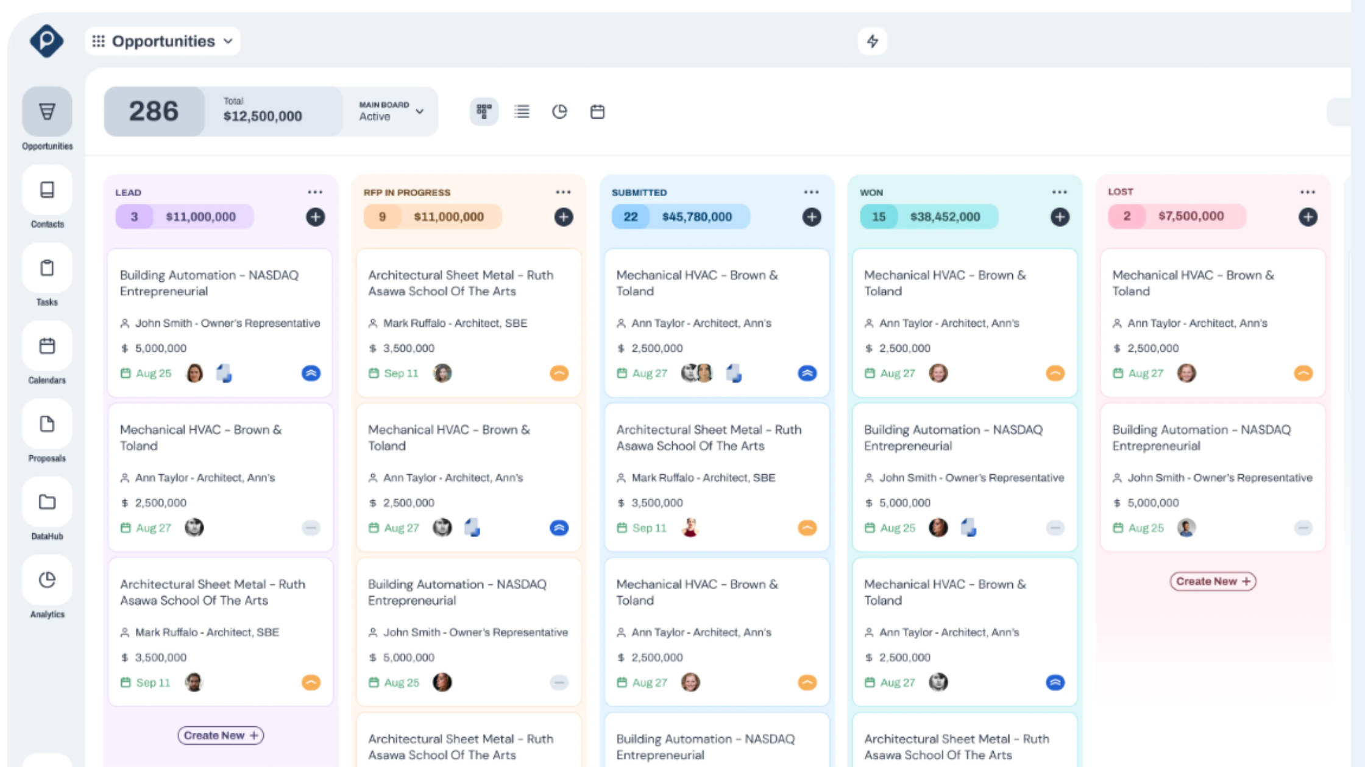The width and height of the screenshot is (1365, 767).
Task: Click blue priority icon on RFP Mechanical HVAC card
Action: (559, 528)
